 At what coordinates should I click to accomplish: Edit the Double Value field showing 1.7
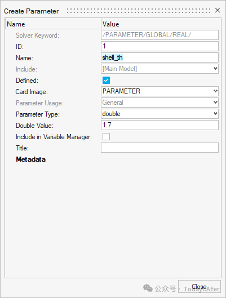(159, 125)
